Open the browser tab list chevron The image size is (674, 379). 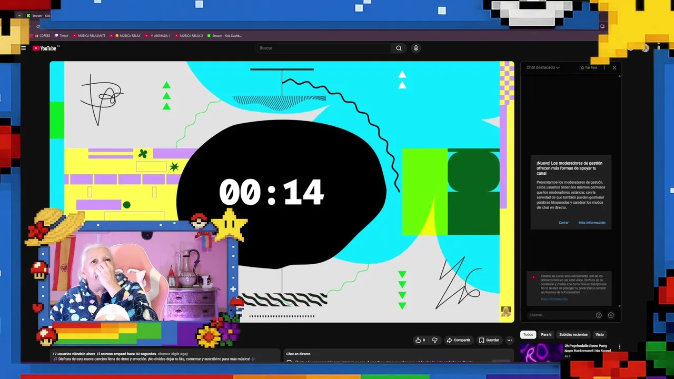(x=19, y=15)
